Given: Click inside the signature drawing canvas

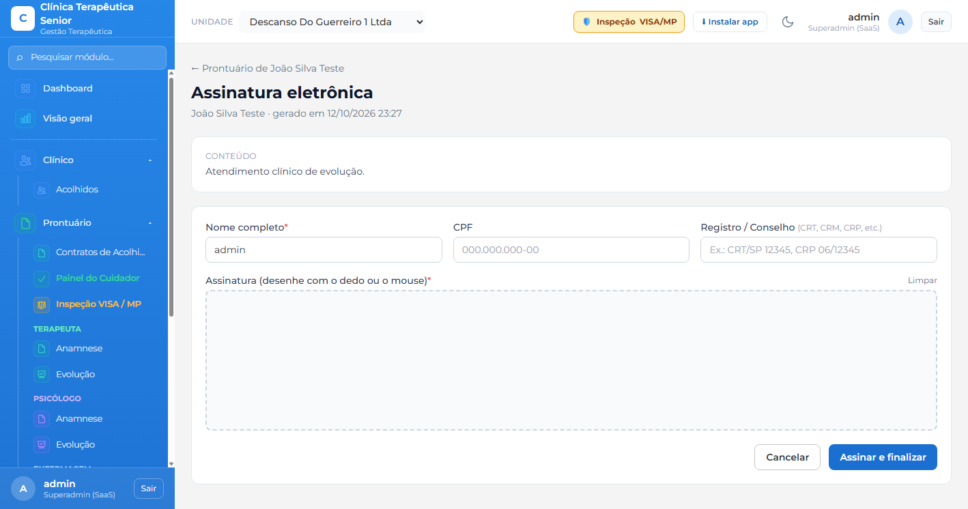Looking at the screenshot, I should (571, 360).
